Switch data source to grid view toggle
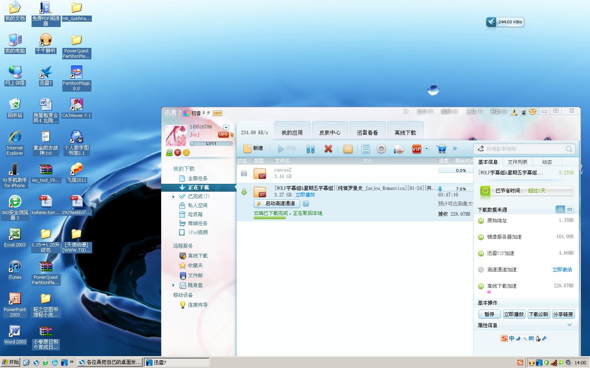The image size is (590, 368). tap(569, 210)
